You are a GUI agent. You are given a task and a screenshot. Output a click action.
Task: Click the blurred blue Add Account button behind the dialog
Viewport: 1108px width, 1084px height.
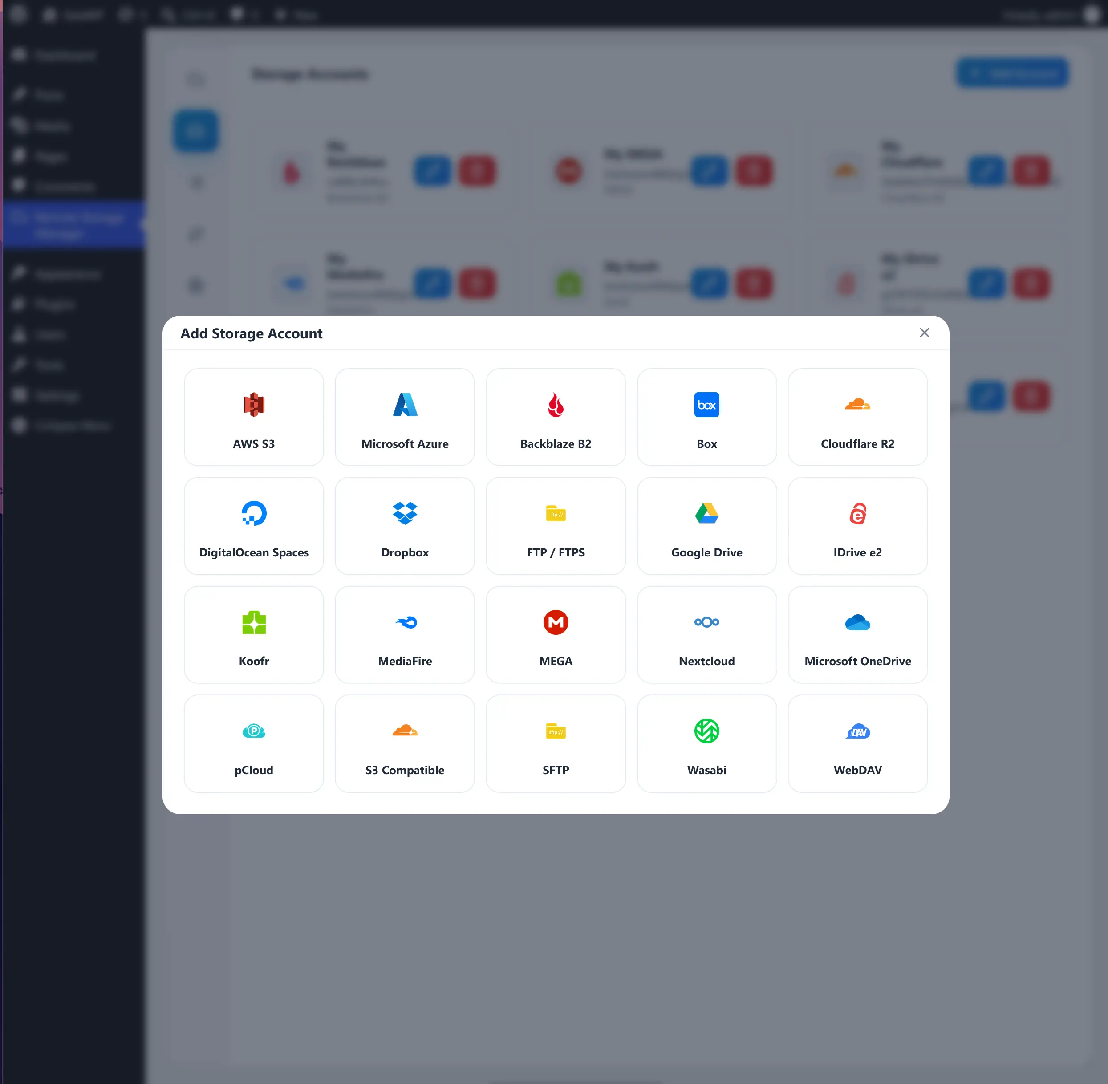[x=1012, y=73]
